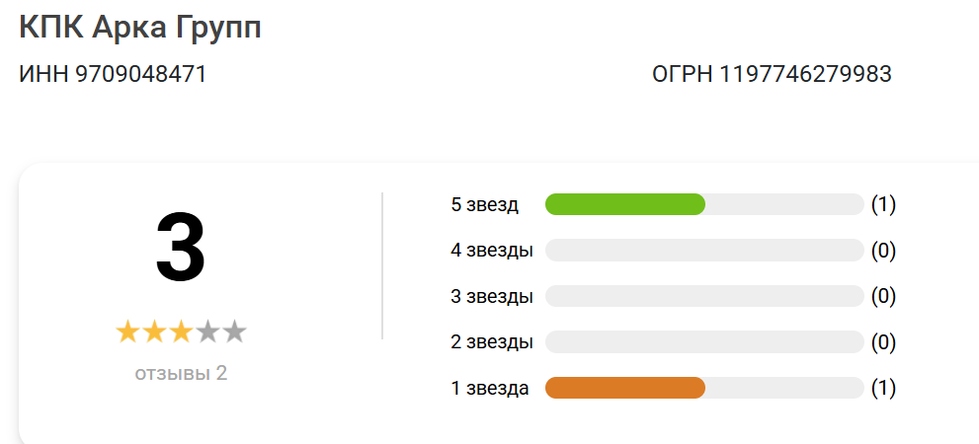
Task: Click the first gold rating star
Action: point(128,332)
